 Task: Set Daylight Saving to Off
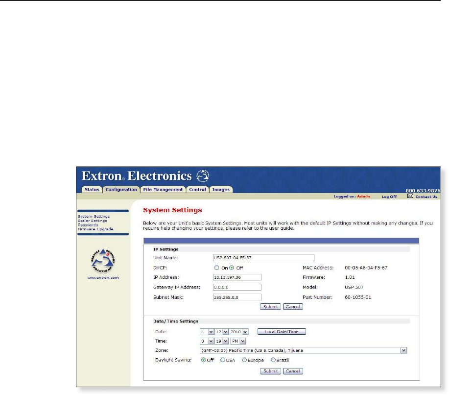[x=204, y=360]
